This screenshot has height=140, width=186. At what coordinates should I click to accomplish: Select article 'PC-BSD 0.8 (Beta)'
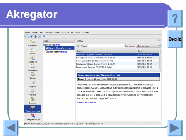(x=117, y=67)
